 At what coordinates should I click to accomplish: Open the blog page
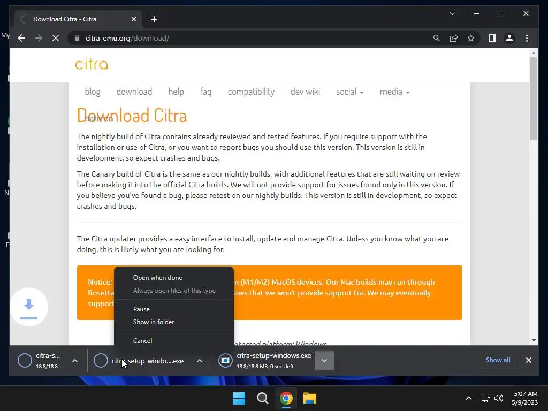[93, 92]
